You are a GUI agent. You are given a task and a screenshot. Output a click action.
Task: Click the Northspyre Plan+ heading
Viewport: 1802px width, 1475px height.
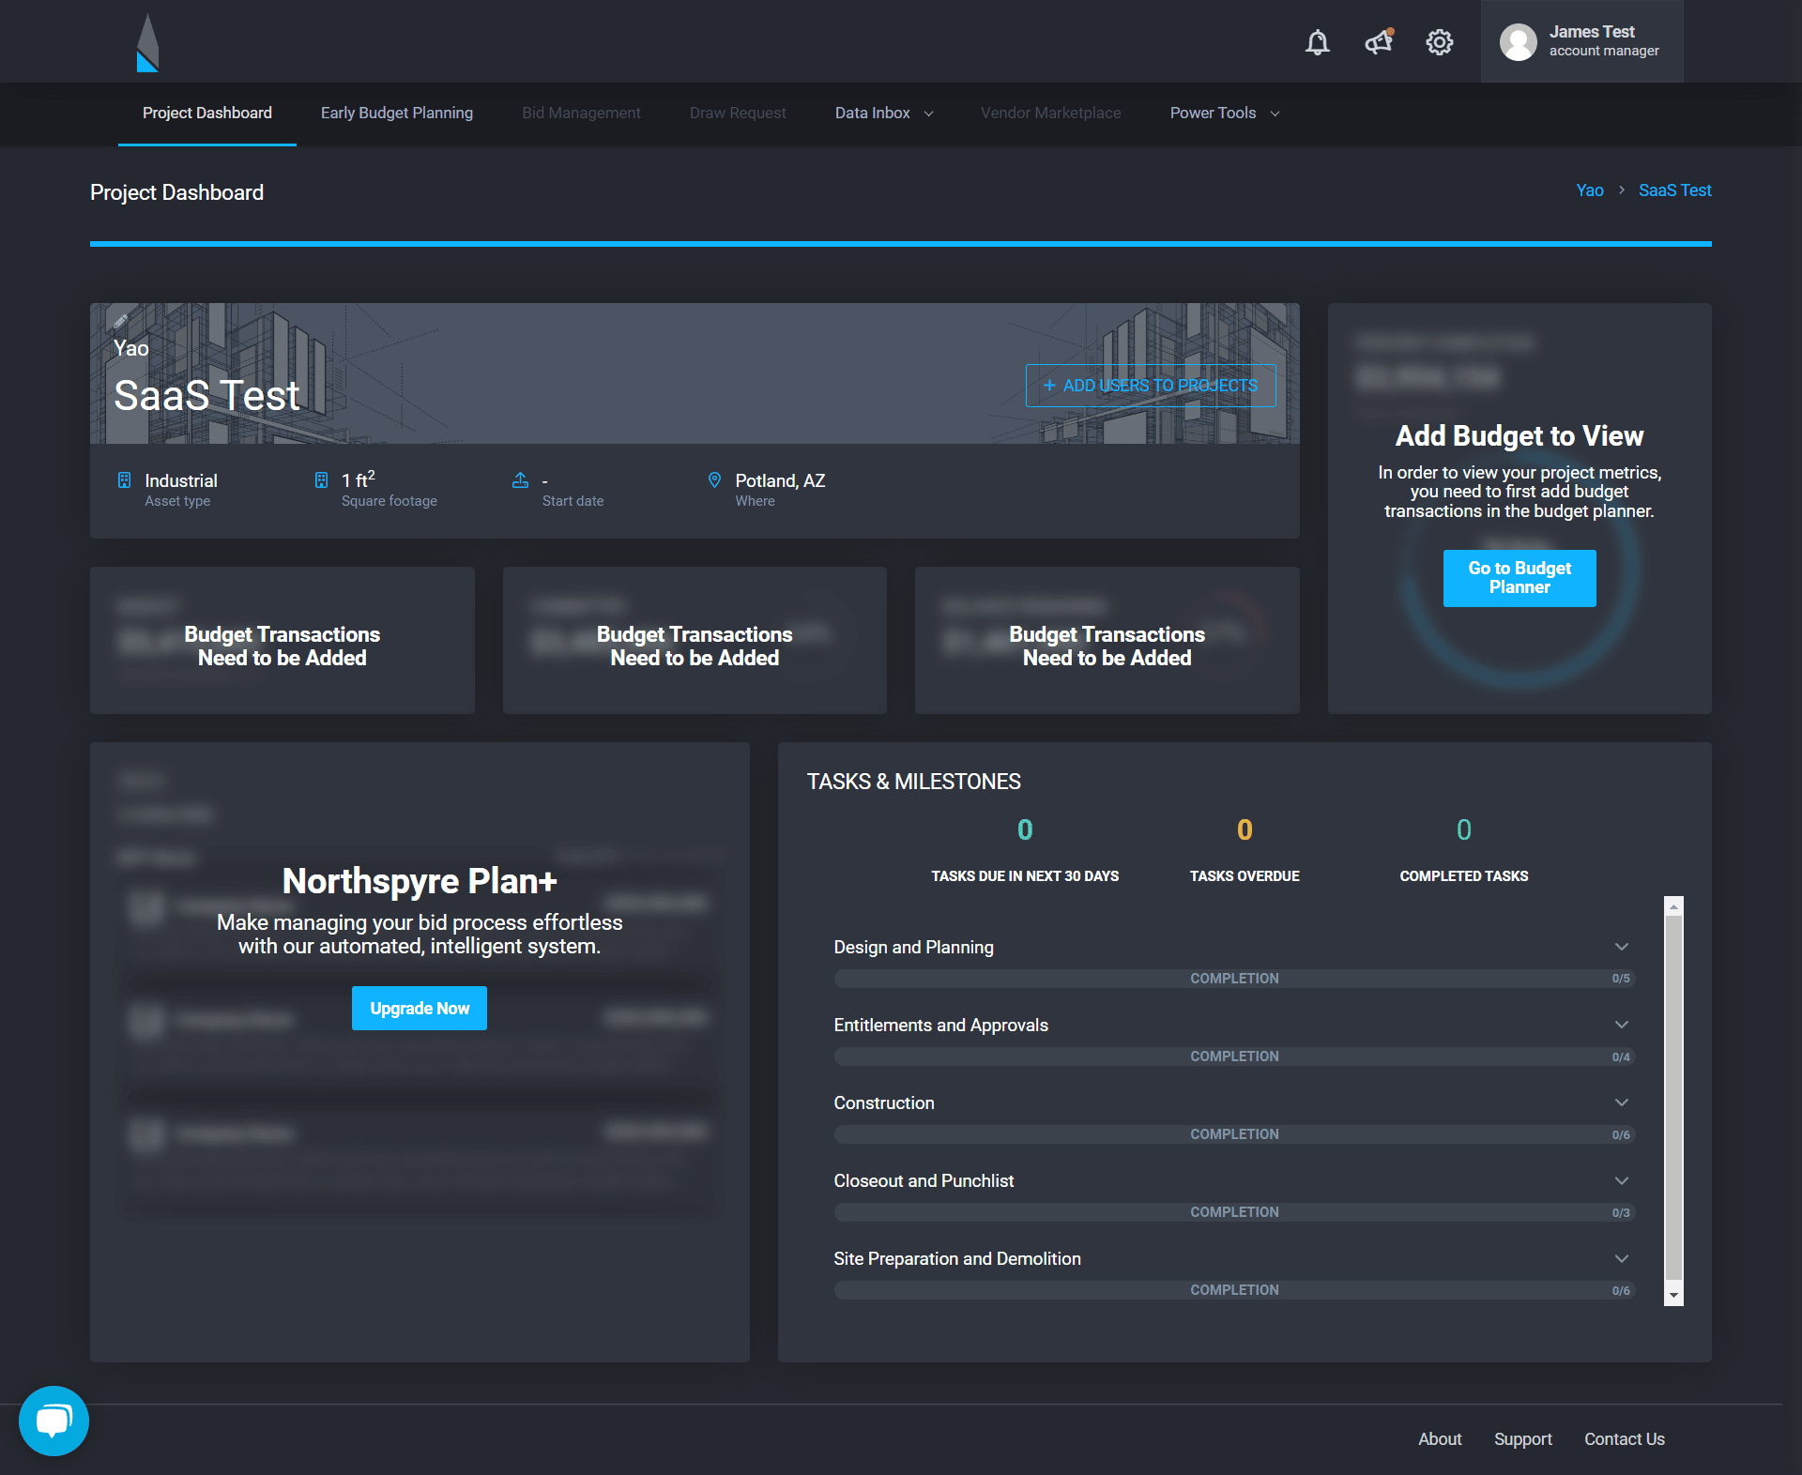[420, 881]
